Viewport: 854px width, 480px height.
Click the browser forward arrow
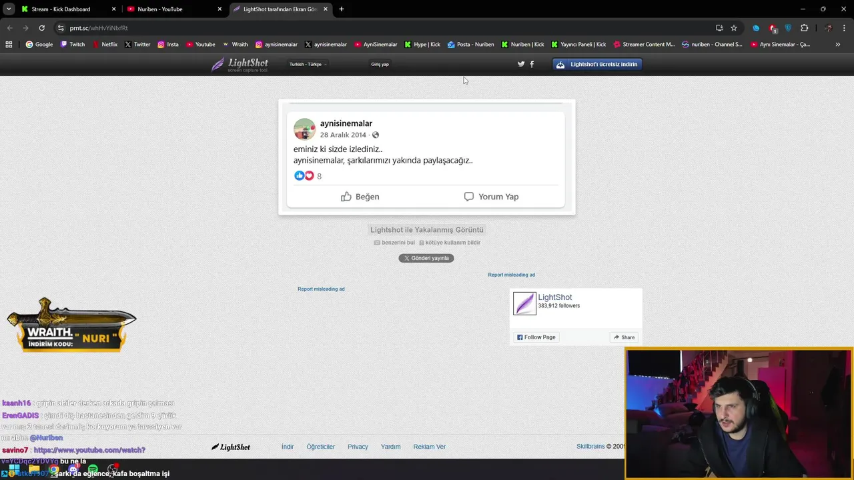pos(25,28)
